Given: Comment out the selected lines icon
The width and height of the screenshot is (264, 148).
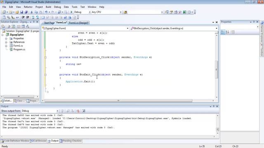Looking at the screenshot, I should click(33, 17).
